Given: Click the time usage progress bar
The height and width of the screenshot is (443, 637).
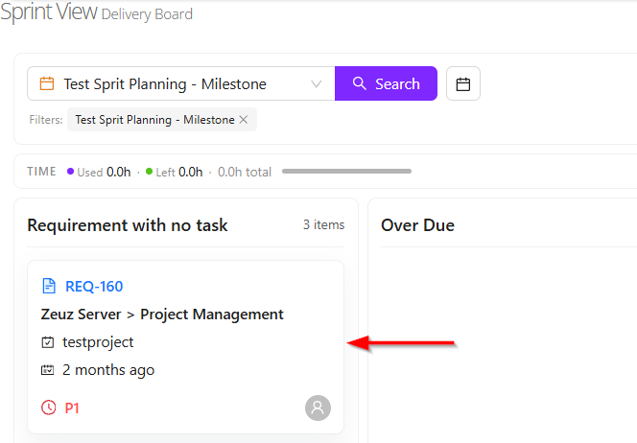Looking at the screenshot, I should (x=346, y=172).
